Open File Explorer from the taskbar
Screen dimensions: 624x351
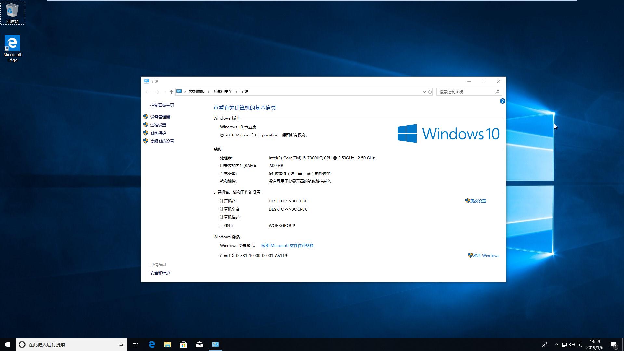167,344
